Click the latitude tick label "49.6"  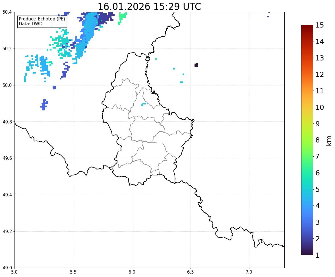(7, 158)
